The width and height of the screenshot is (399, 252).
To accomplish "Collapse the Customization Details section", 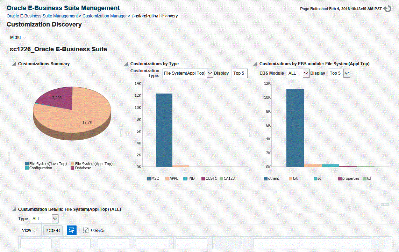I will coord(14,209).
